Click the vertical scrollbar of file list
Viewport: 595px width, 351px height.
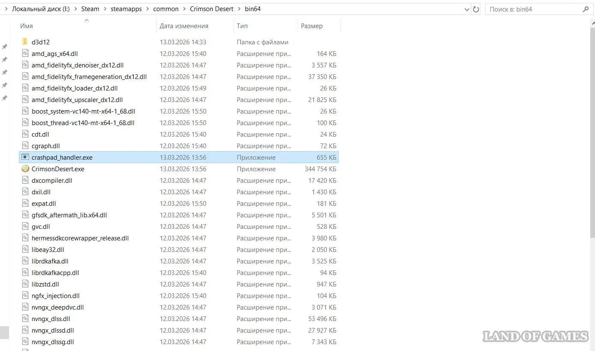[x=592, y=128]
